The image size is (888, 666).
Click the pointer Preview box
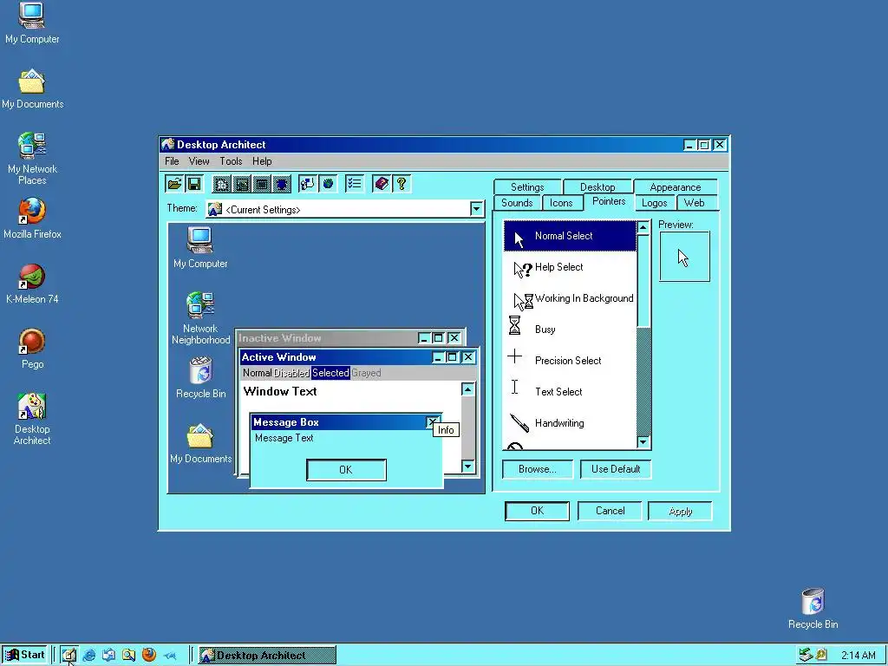[684, 257]
